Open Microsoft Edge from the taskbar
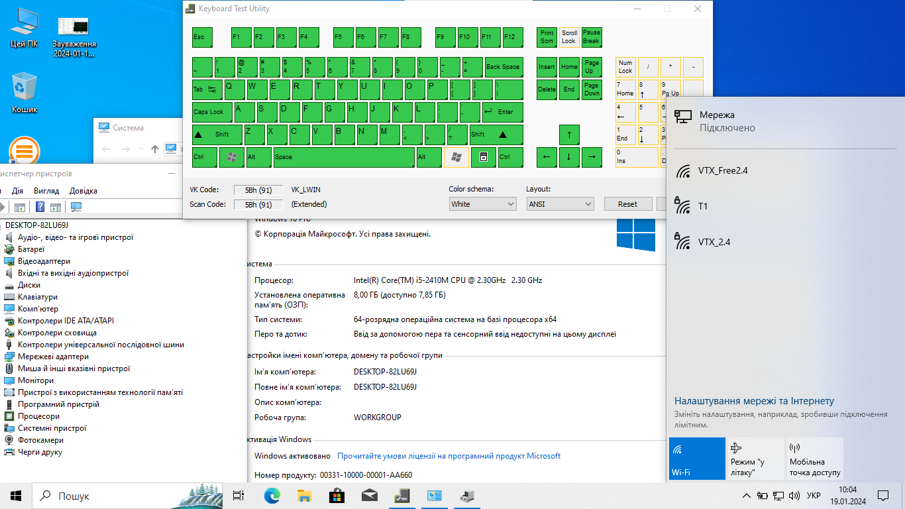Screen dimensions: 905x509 (x=272, y=496)
